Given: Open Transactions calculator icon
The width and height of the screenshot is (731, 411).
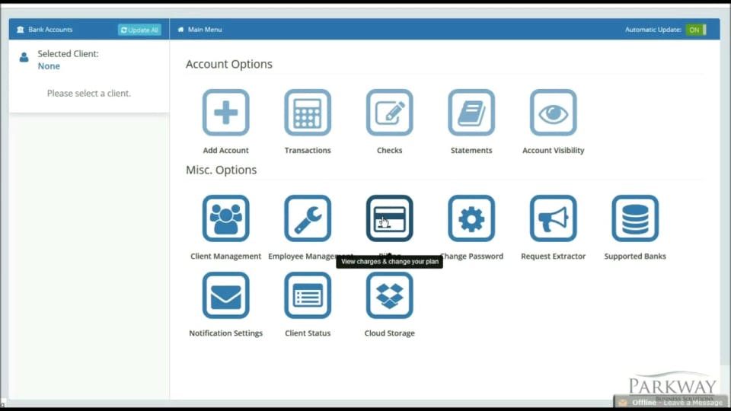Looking at the screenshot, I should click(x=308, y=113).
